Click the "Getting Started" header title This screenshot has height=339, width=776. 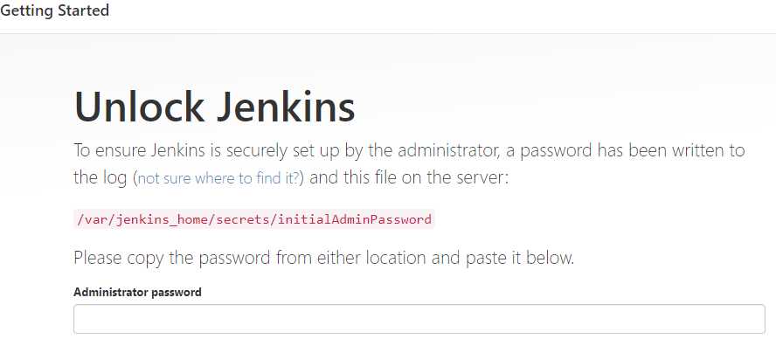coord(54,10)
